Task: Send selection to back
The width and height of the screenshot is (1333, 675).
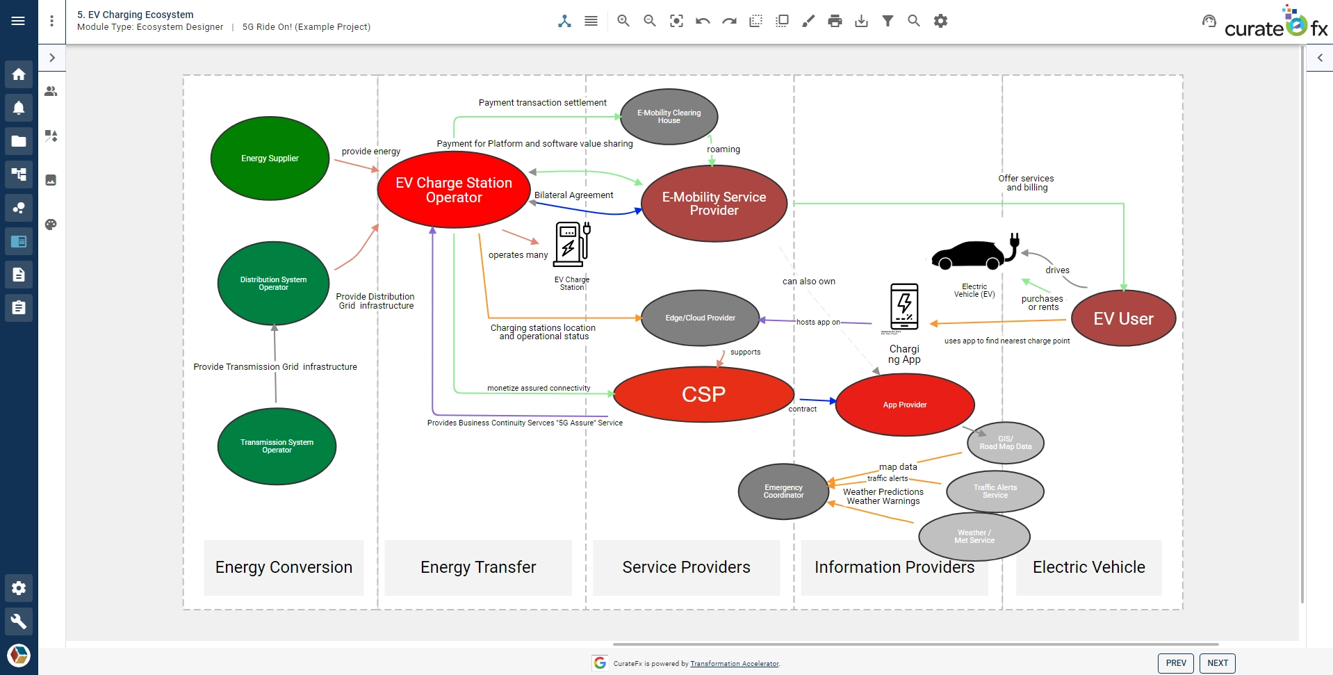Action: [755, 21]
